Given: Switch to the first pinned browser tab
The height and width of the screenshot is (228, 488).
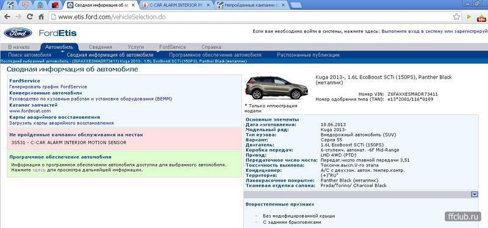Looking at the screenshot, I should click(x=10, y=5).
